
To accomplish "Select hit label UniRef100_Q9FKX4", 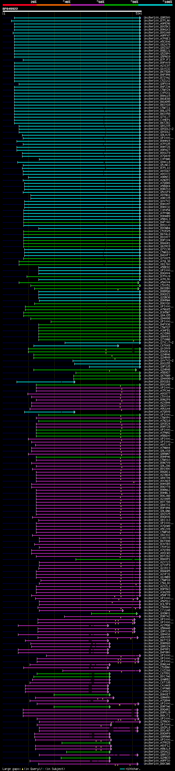I will point(157,84).
